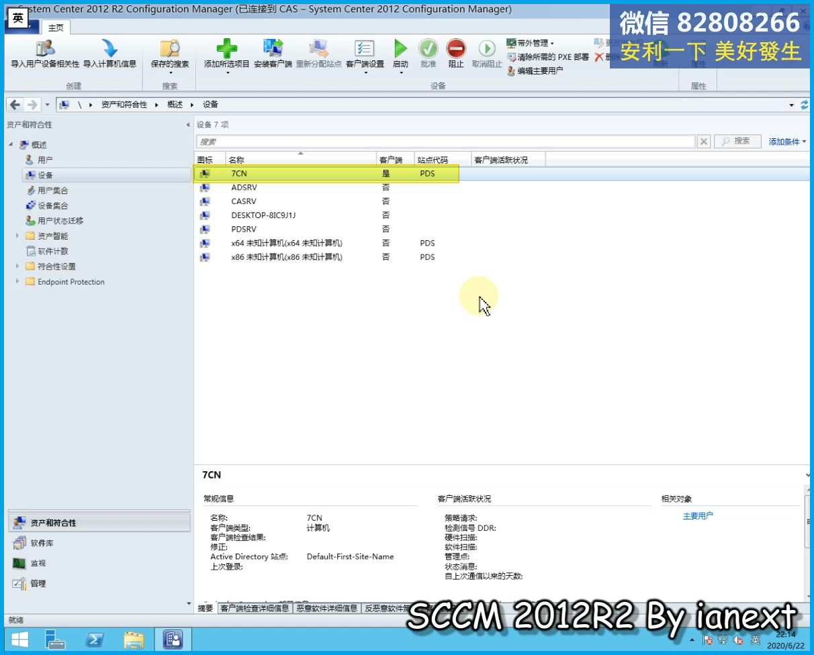Collapse the navigation pane with the chevron
This screenshot has height=655, width=814.
coord(188,125)
